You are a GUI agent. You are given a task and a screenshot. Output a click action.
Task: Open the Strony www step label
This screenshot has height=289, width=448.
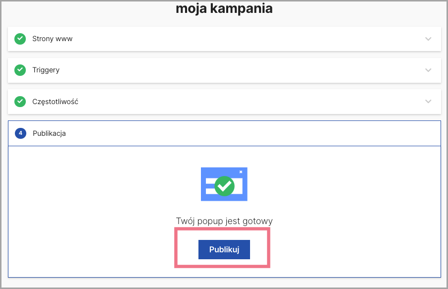(x=52, y=39)
